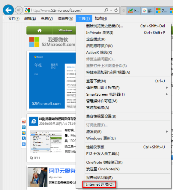Screen dimensions: 173x190
Task: Open the 收藏夹(A) menu
Action: (65, 18)
